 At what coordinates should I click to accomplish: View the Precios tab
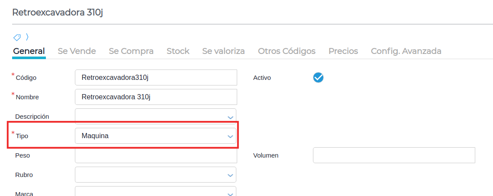(343, 51)
